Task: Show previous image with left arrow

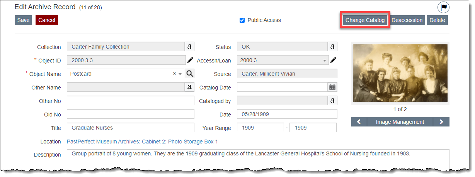Action: pos(359,122)
